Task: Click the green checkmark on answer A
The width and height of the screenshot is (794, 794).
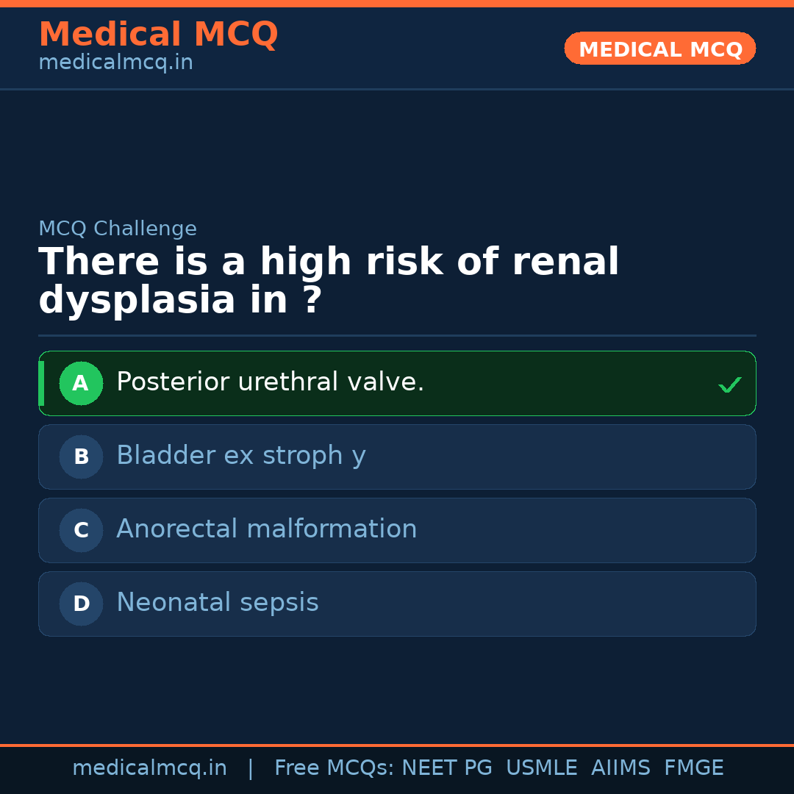Action: point(729,385)
